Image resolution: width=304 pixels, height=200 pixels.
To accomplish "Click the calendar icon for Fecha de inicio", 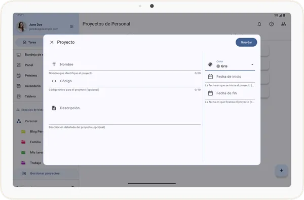I will pos(210,77).
